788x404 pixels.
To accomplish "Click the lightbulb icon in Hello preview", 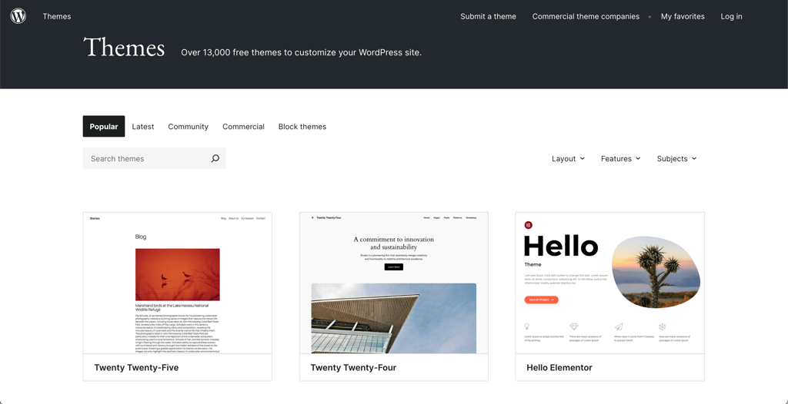I will point(526,326).
